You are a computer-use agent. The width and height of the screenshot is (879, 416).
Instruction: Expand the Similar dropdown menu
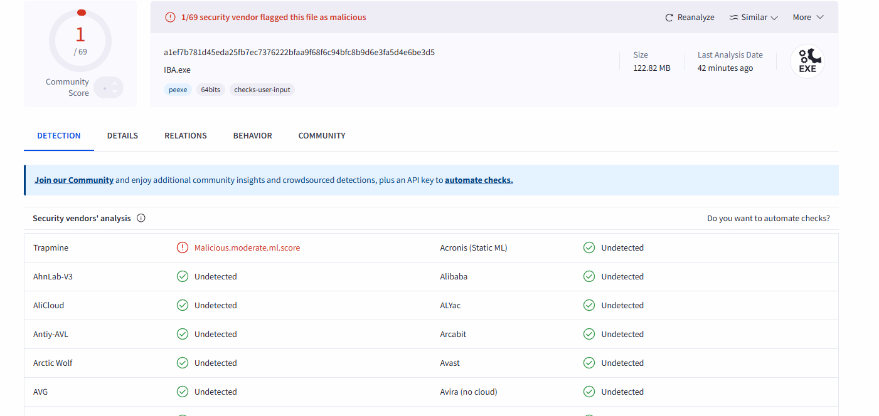pos(754,18)
